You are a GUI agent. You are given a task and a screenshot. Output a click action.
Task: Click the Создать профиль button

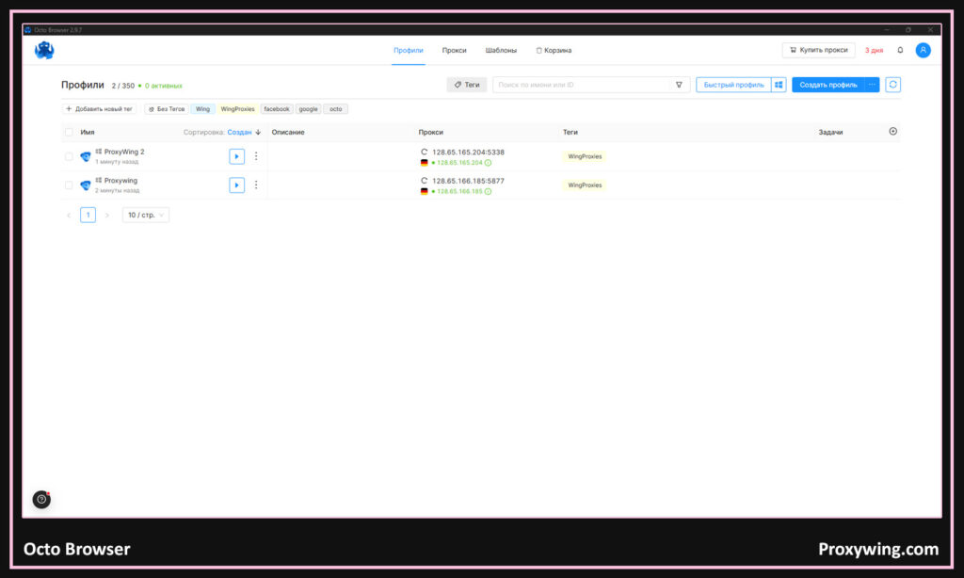point(827,85)
